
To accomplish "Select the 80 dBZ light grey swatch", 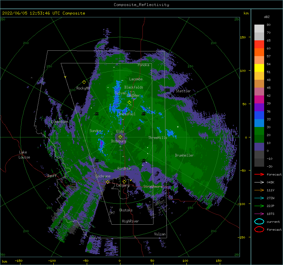I will click(x=259, y=29).
